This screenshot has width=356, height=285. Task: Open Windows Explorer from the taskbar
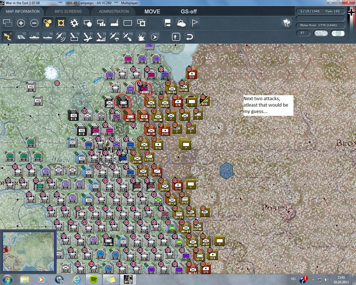(24, 279)
